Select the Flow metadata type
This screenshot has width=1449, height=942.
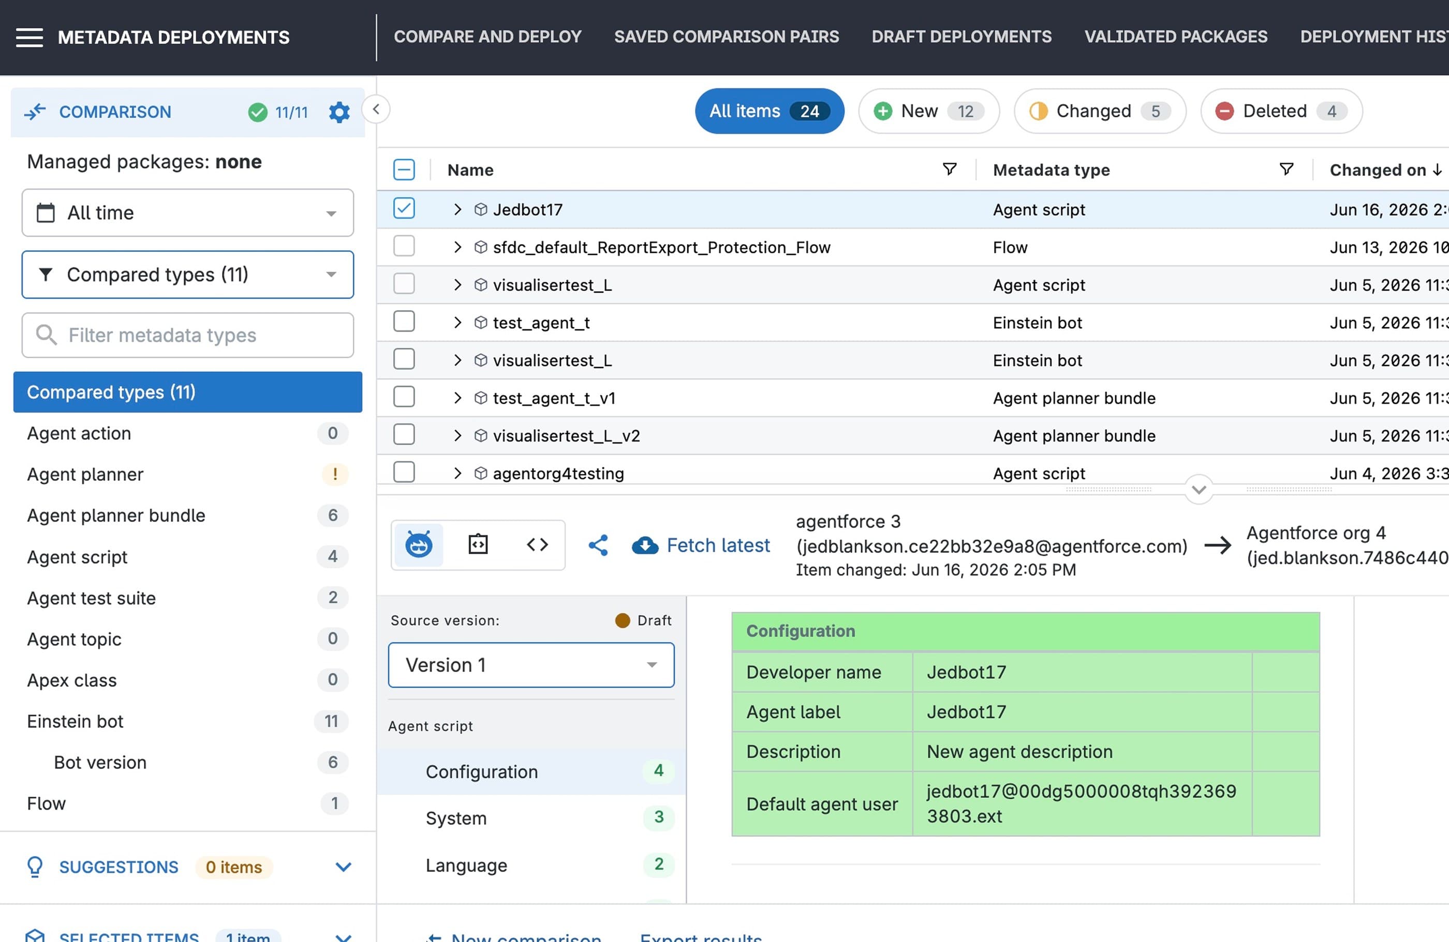(187, 803)
